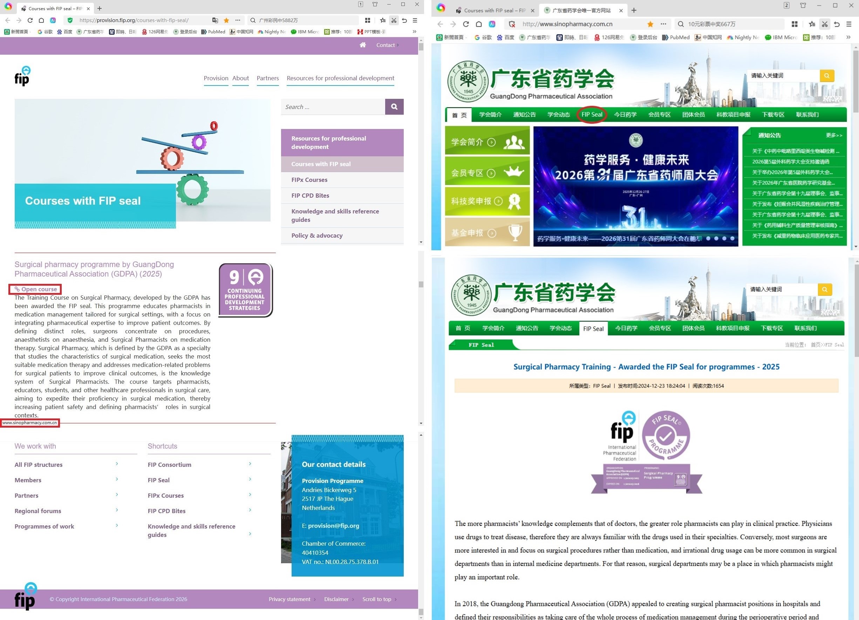Click reload icon in the provision.fip.org window
The image size is (859, 620).
click(x=30, y=20)
